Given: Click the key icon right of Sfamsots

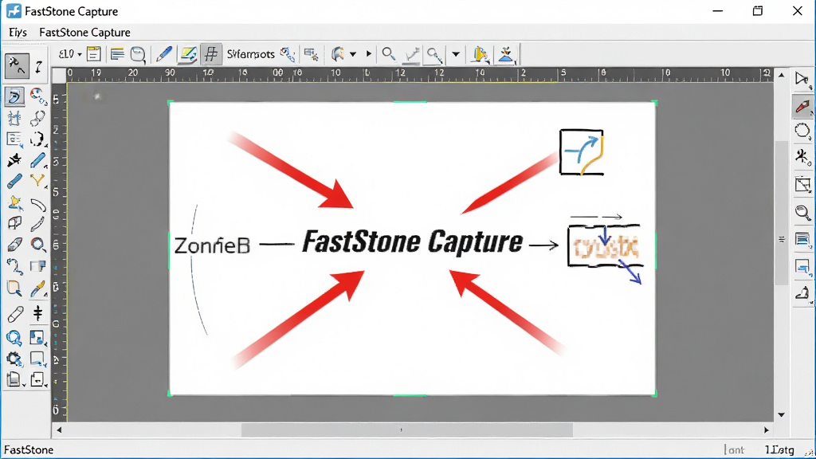Looking at the screenshot, I should 287,53.
